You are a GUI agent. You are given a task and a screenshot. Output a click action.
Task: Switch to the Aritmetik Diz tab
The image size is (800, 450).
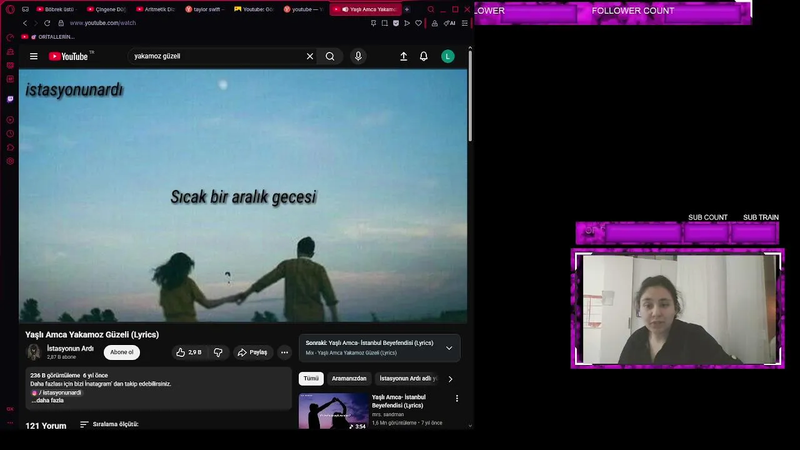point(156,9)
